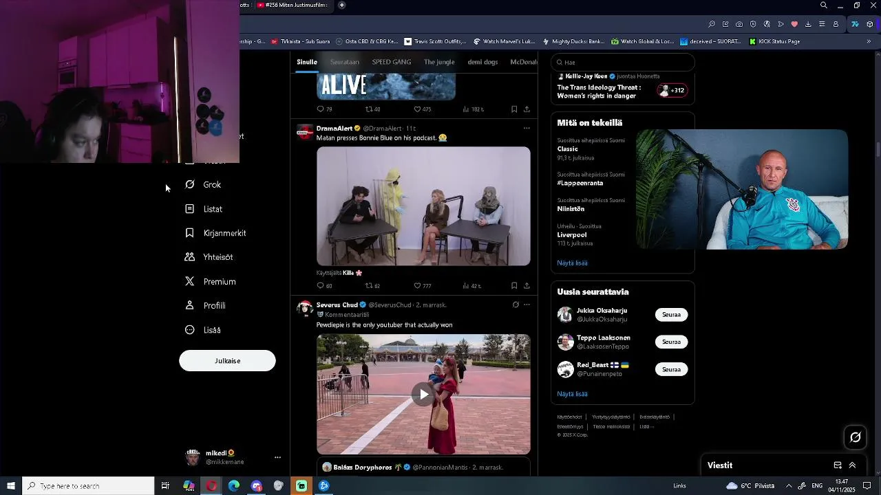The width and height of the screenshot is (881, 495).
Task: Bookmark the post with 475 likes
Action: tap(514, 109)
